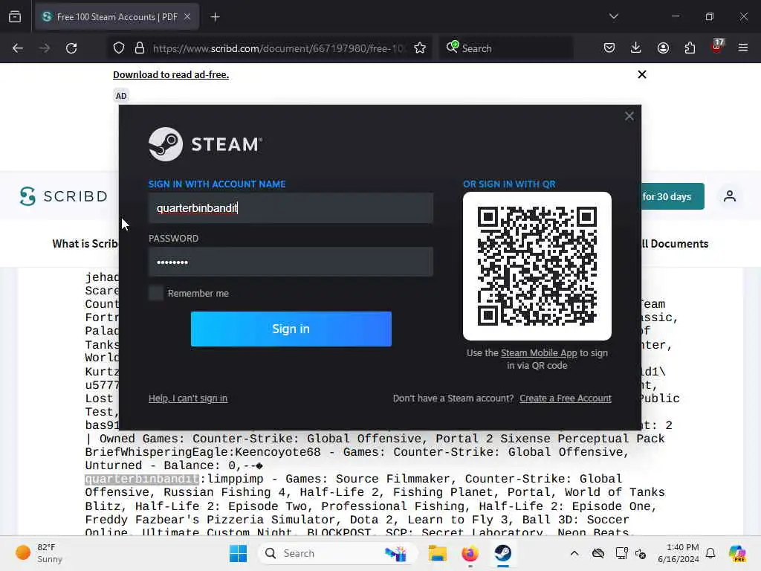Show site security info via padlock
Screen dimensions: 761x571
[x=140, y=48]
